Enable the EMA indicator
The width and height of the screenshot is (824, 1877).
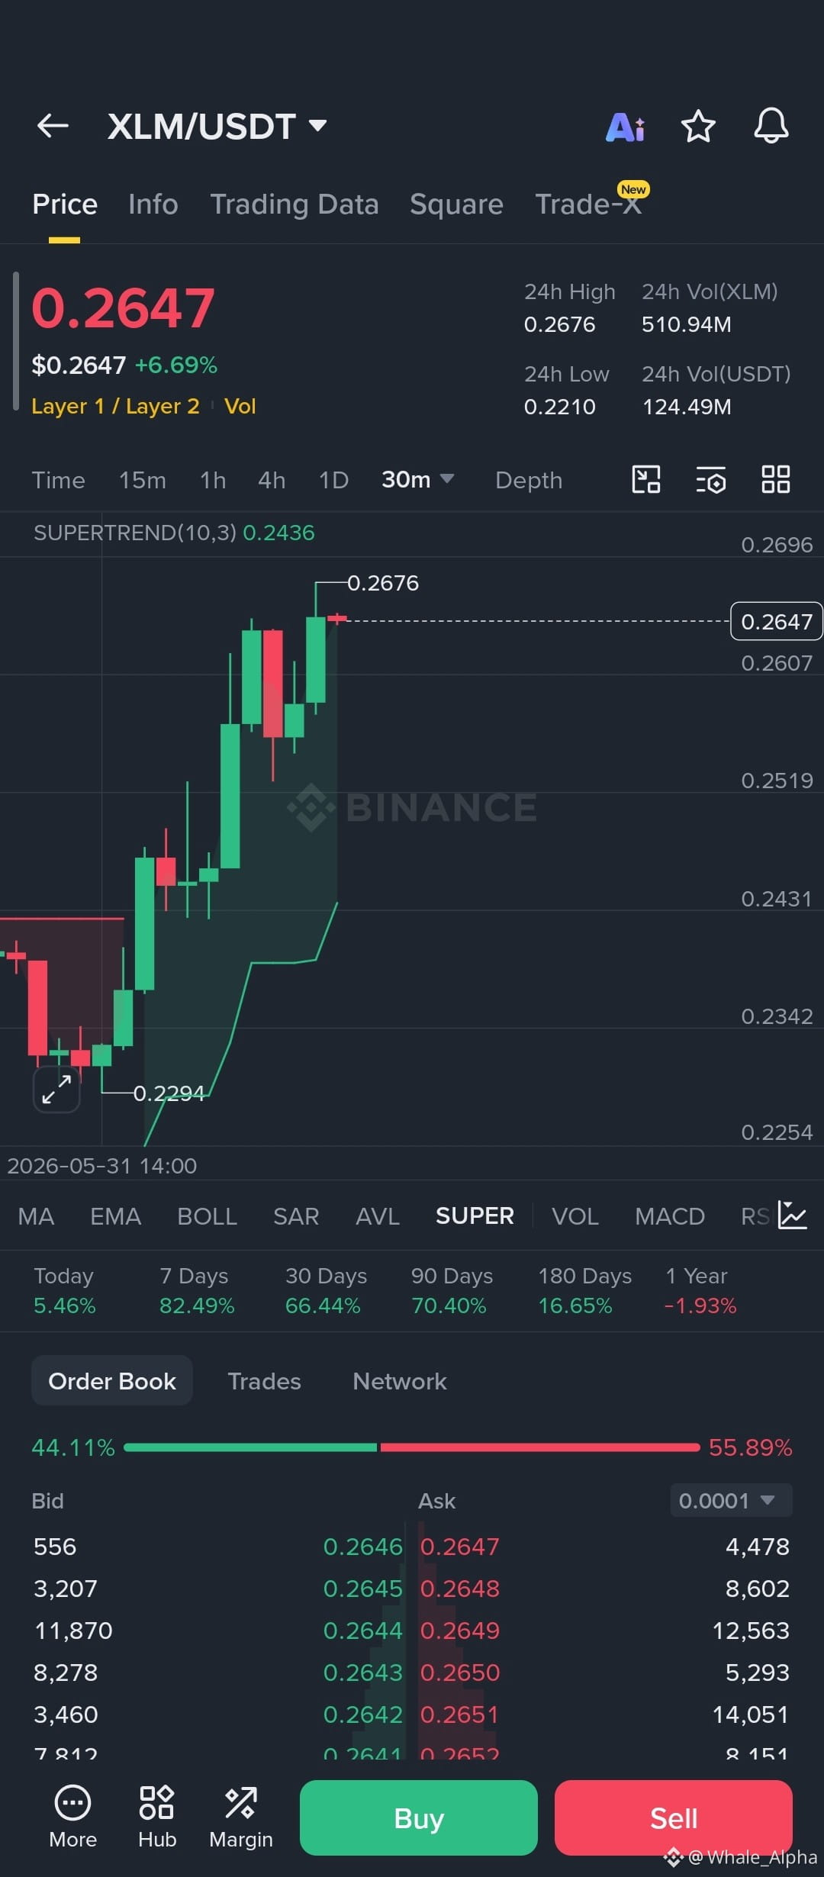(115, 1215)
